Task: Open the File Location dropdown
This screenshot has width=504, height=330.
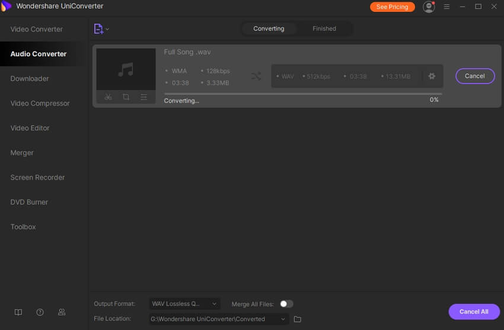Action: [x=219, y=319]
